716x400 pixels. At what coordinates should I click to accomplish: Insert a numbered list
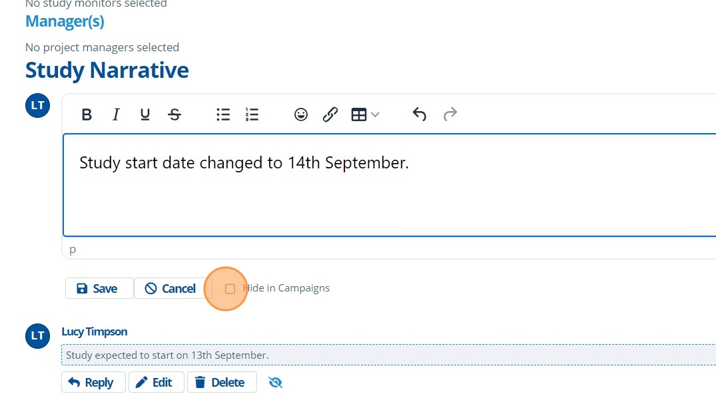(x=252, y=114)
